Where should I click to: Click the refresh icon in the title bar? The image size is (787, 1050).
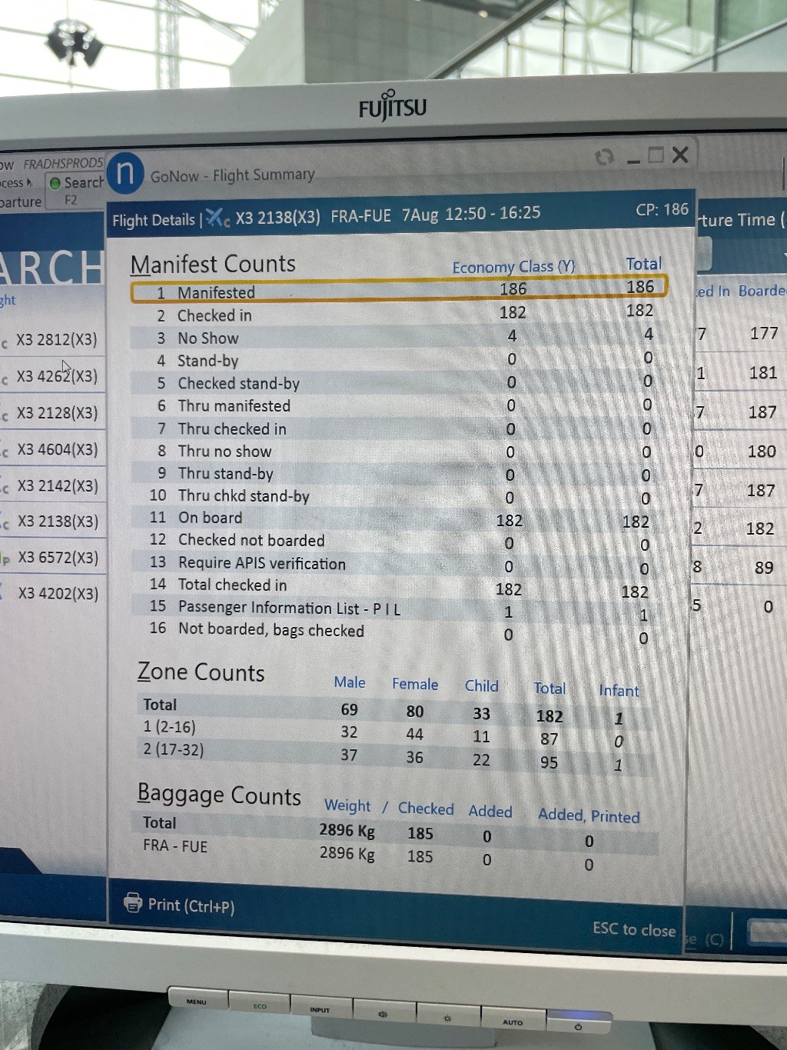click(604, 157)
